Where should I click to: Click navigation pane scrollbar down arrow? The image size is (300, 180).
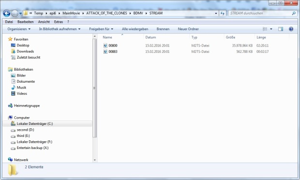[x=95, y=160]
